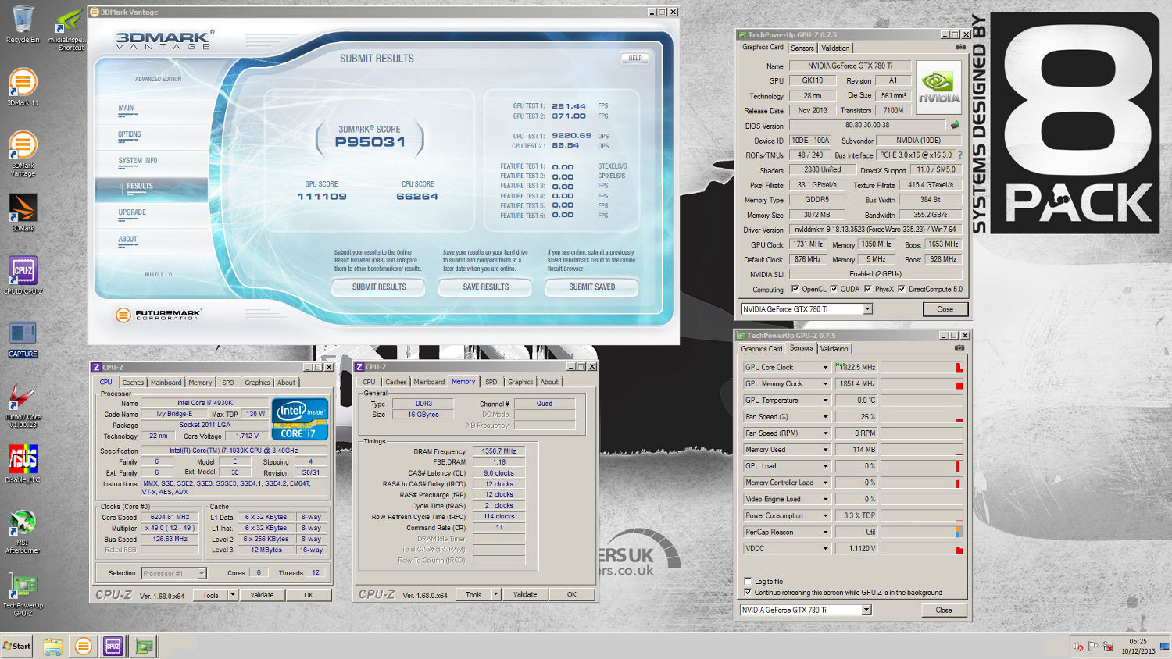Launch 3DMark 11 desktop icon
Image resolution: width=1172 pixels, height=659 pixels.
(x=23, y=87)
